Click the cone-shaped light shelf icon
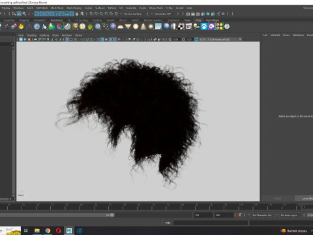313x235 pixels. click(x=143, y=27)
